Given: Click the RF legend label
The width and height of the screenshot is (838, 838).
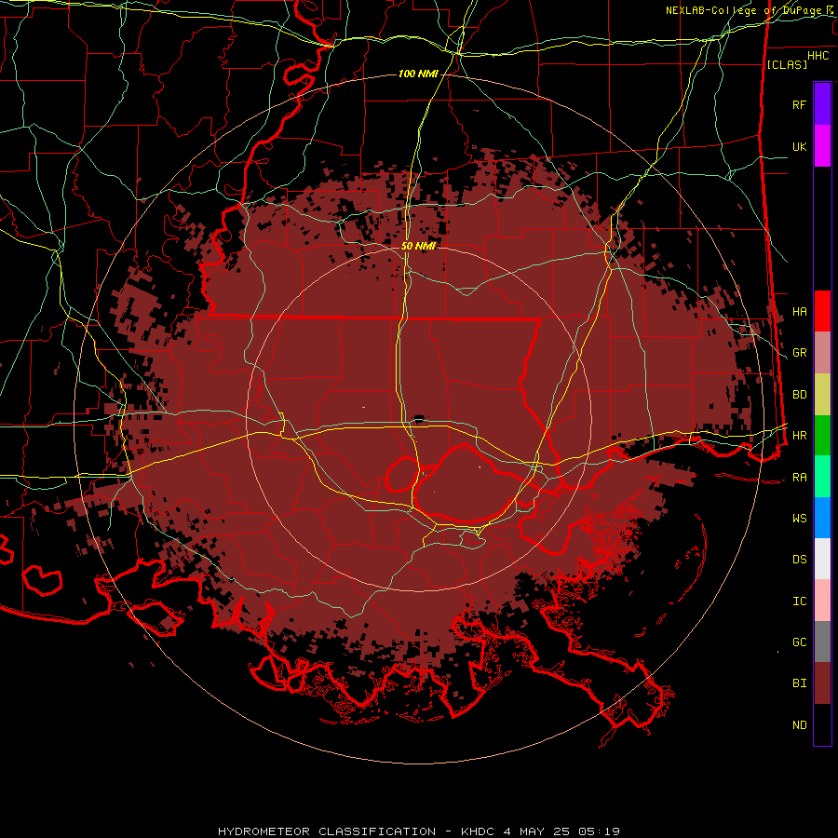Looking at the screenshot, I should pyautogui.click(x=800, y=104).
